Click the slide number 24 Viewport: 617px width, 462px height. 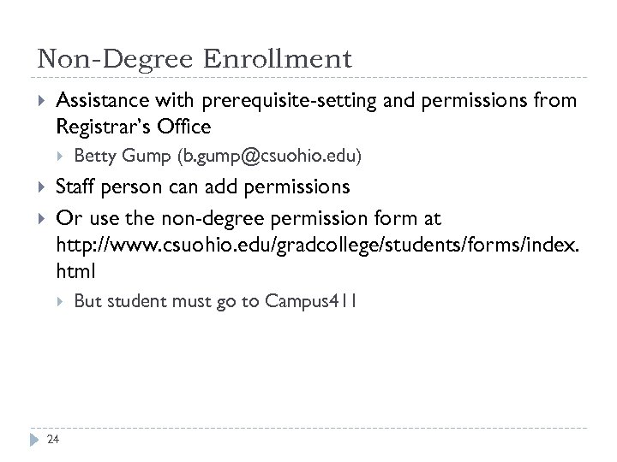click(55, 441)
